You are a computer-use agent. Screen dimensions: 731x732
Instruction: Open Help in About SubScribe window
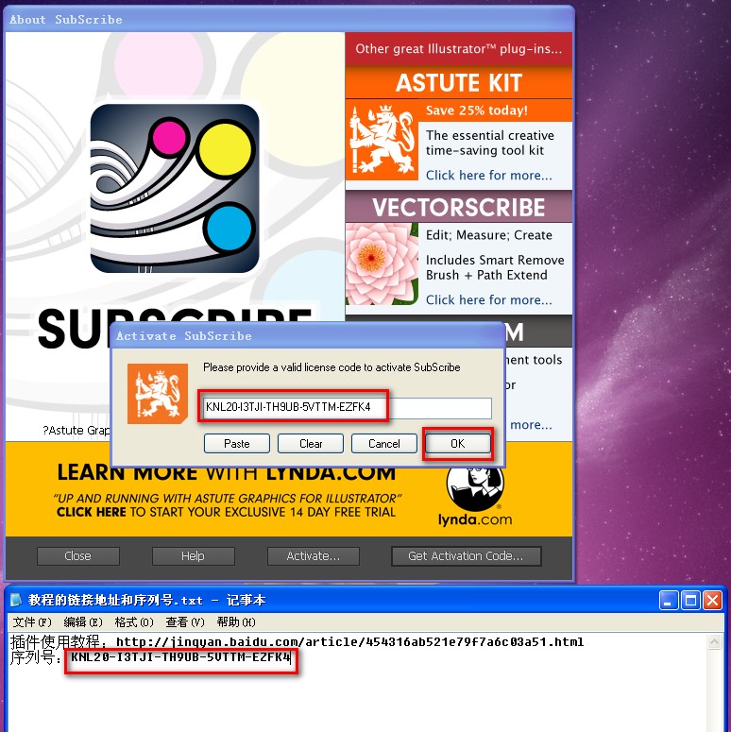coord(193,556)
